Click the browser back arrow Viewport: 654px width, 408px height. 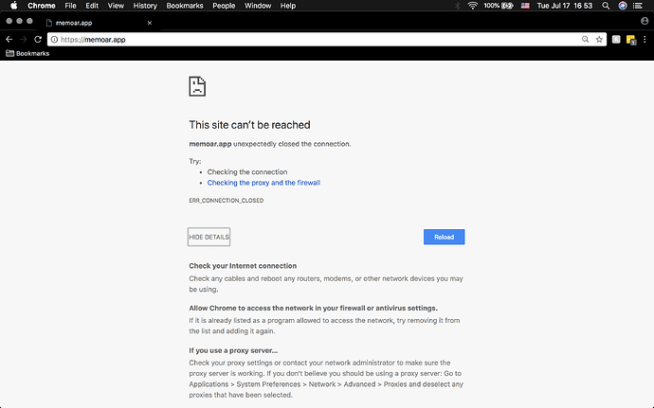click(9, 39)
